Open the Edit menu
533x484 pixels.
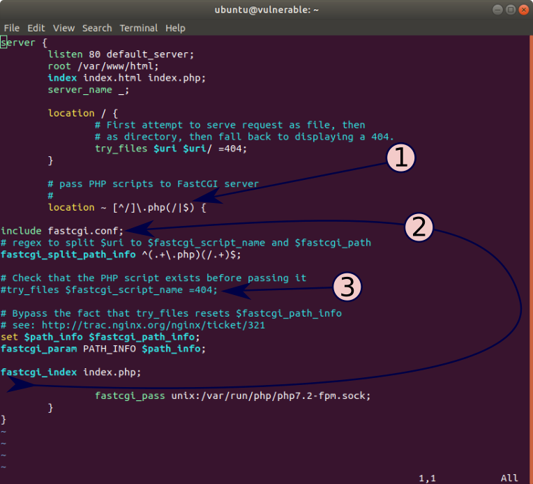click(36, 28)
